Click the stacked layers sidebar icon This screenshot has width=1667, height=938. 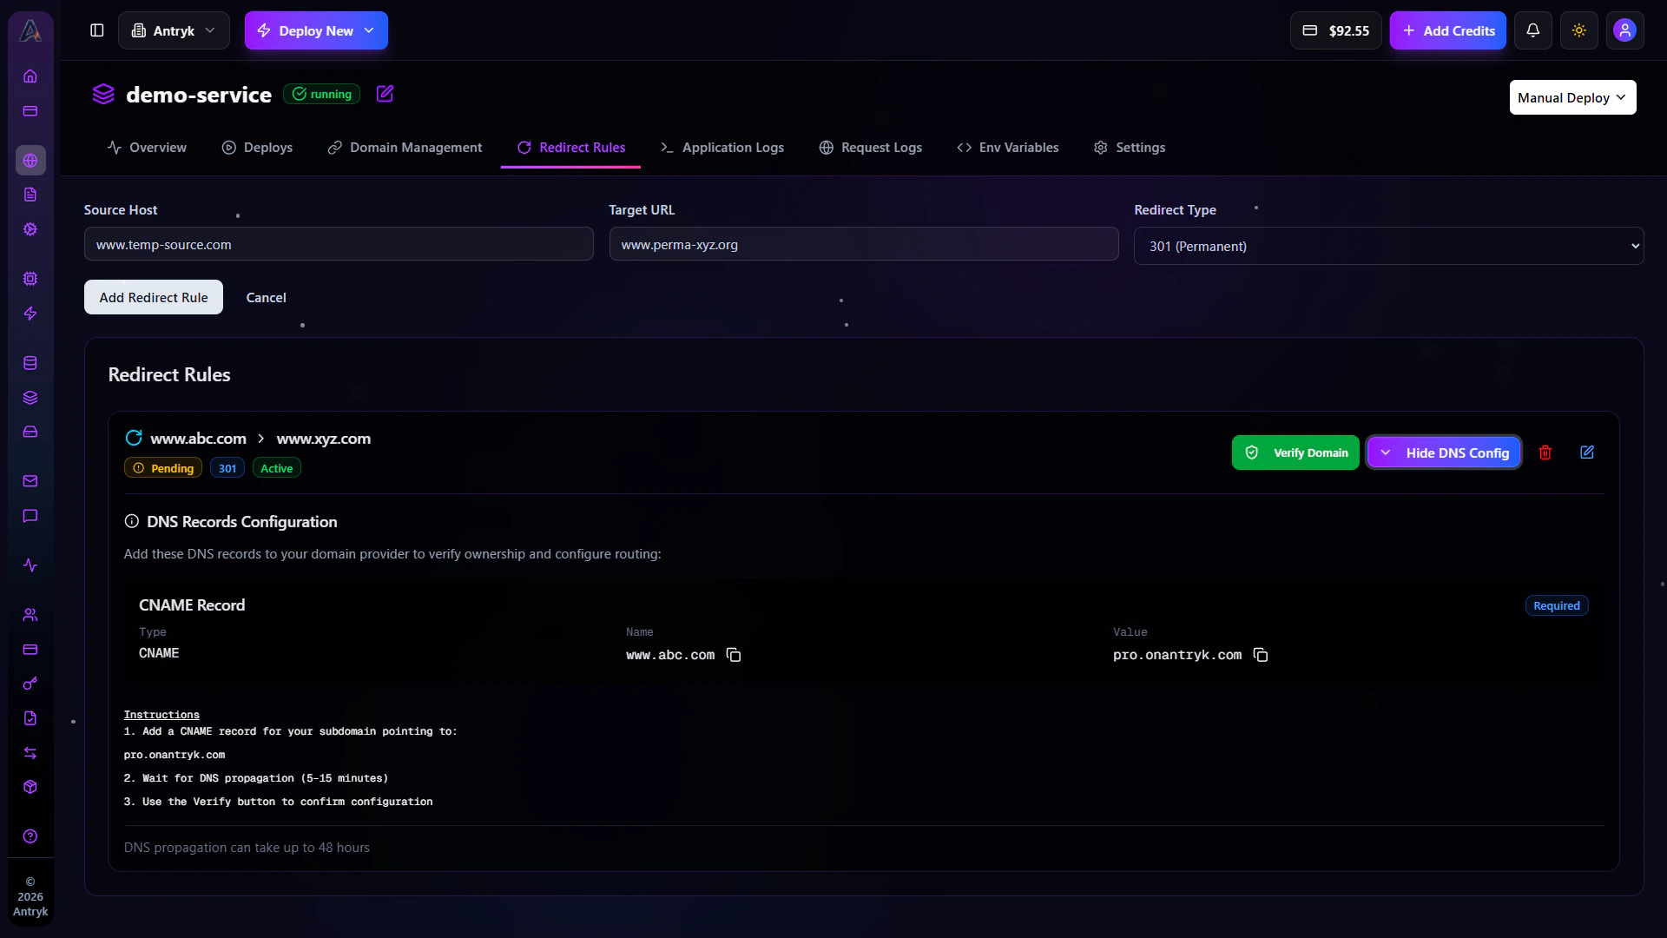pos(30,398)
